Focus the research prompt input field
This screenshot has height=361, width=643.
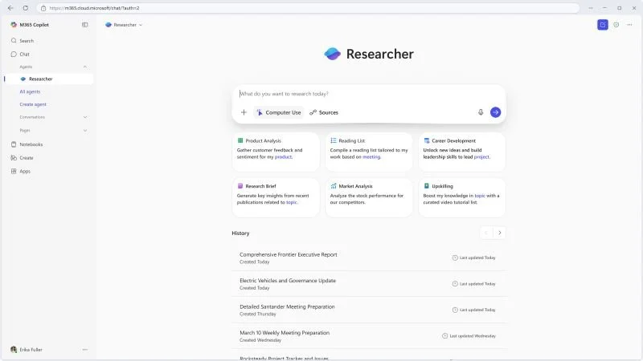click(x=369, y=94)
